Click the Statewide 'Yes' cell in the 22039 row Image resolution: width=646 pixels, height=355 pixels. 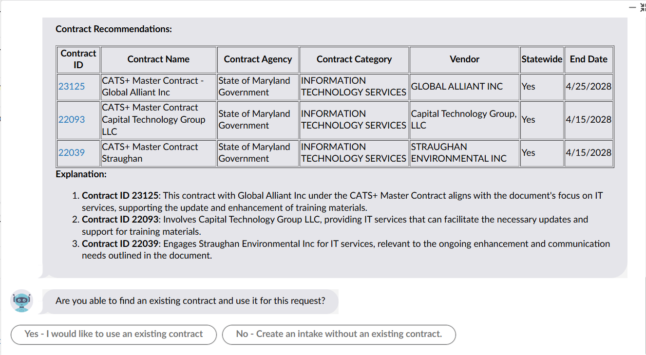coord(542,153)
